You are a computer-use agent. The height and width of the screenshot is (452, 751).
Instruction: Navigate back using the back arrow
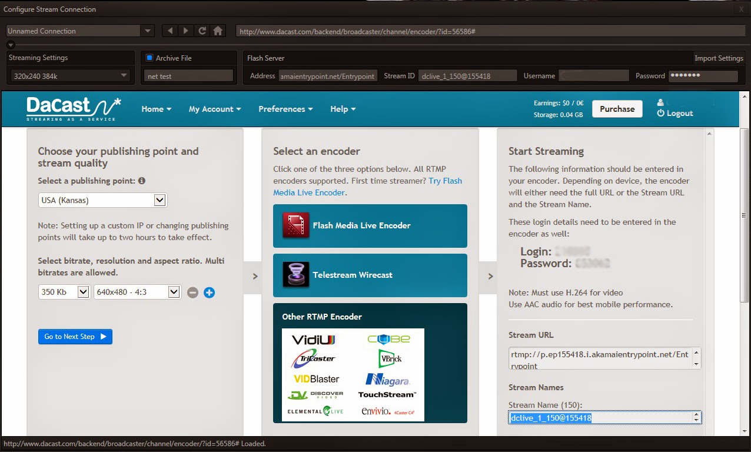pos(170,31)
